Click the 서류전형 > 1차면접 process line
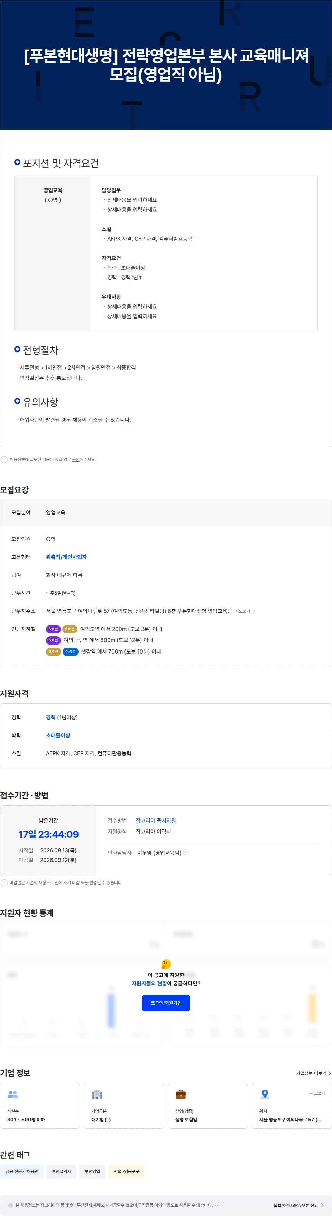332x1216 pixels. point(77,367)
